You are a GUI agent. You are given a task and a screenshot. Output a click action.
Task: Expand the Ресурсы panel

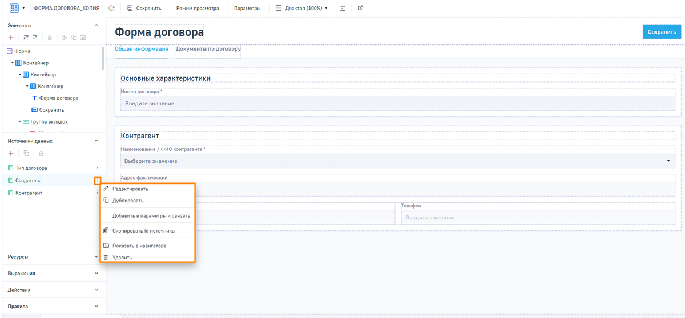[x=96, y=257]
